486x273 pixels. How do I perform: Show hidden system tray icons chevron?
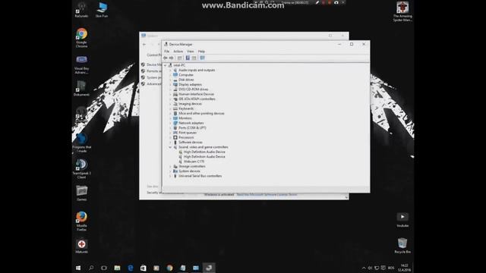coord(364,268)
